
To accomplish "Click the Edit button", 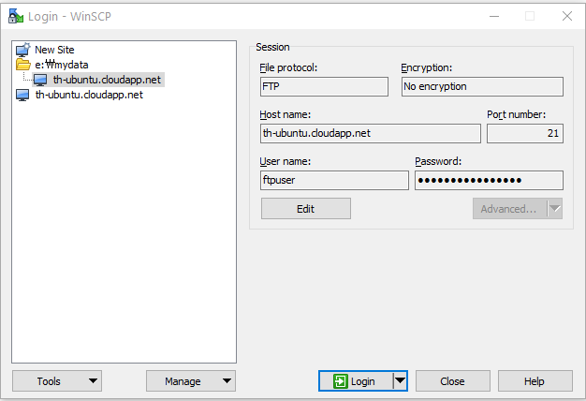I will (x=306, y=209).
